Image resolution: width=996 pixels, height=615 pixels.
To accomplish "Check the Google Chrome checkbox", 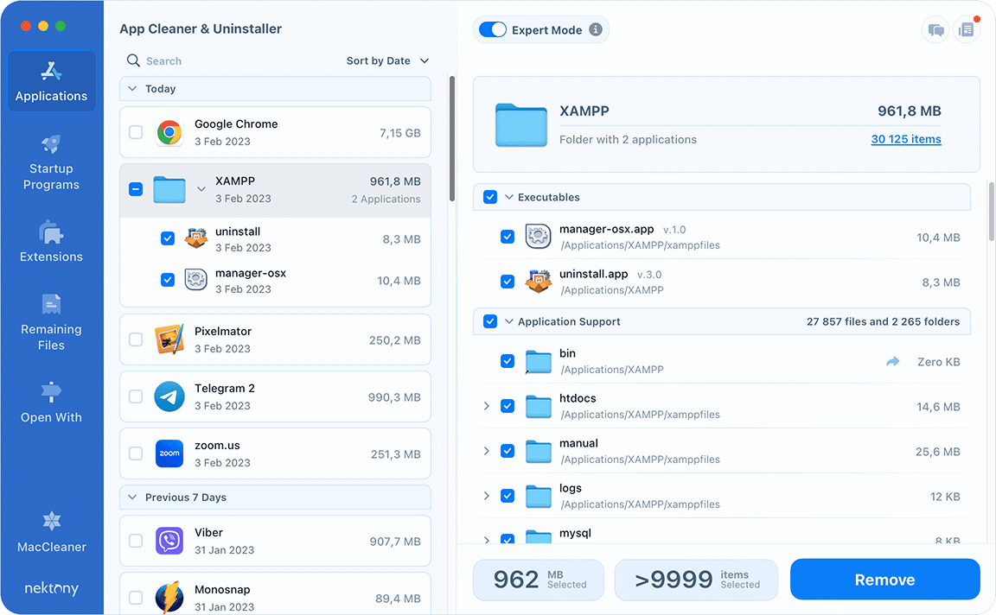I will click(x=136, y=132).
